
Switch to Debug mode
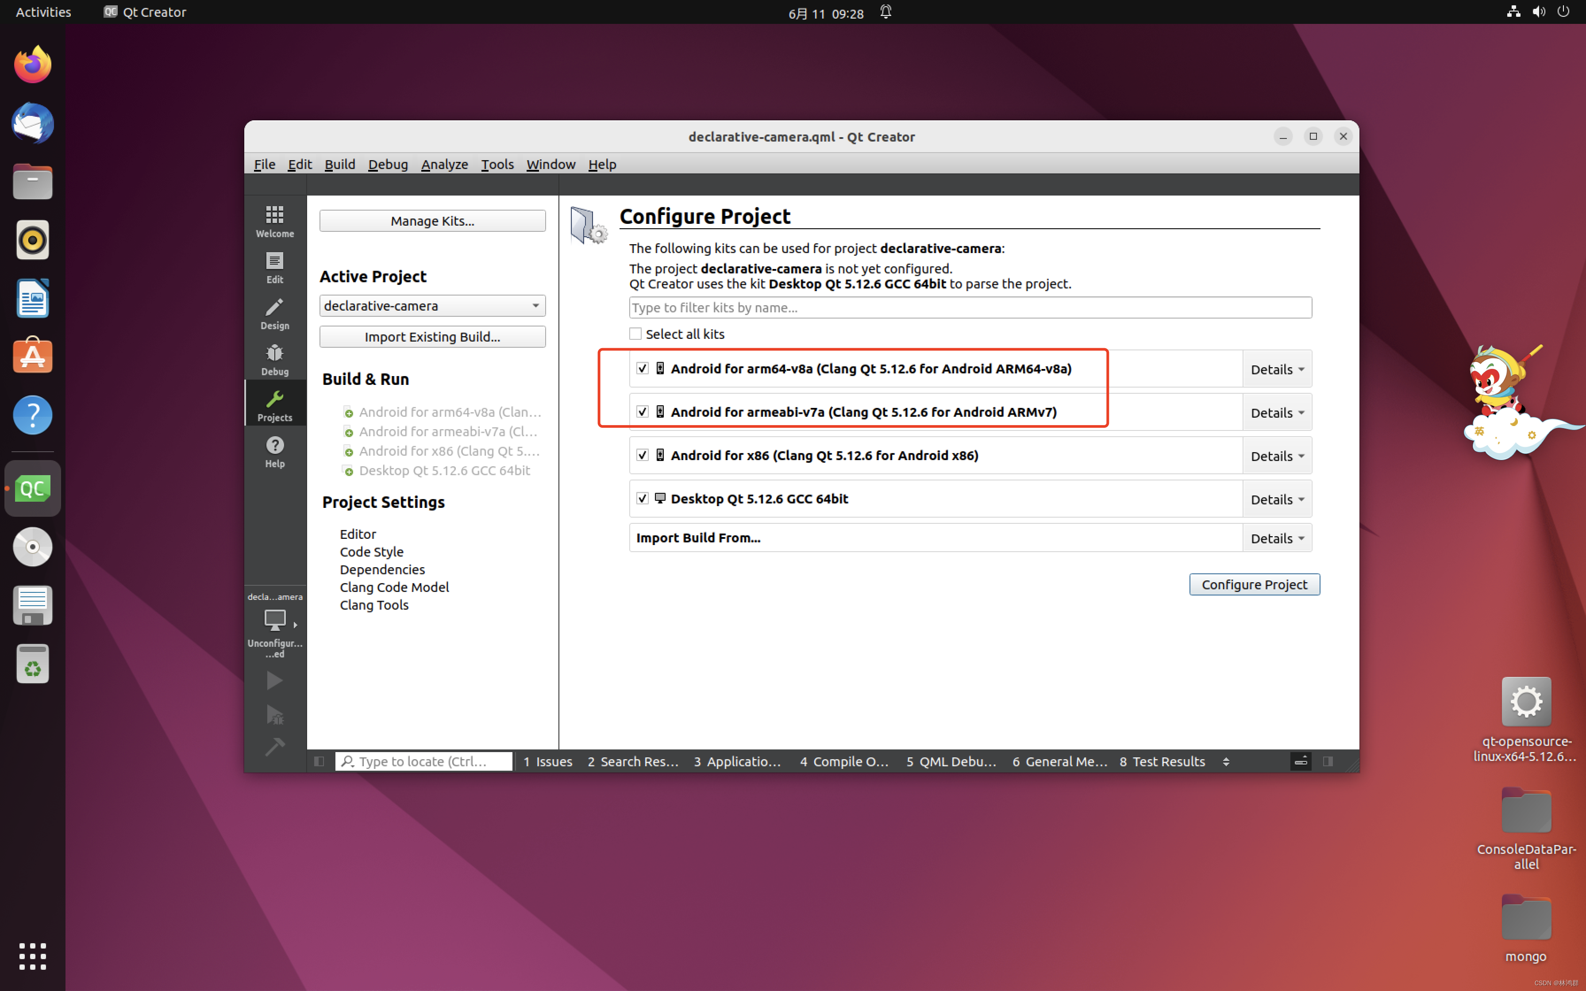[x=275, y=359]
